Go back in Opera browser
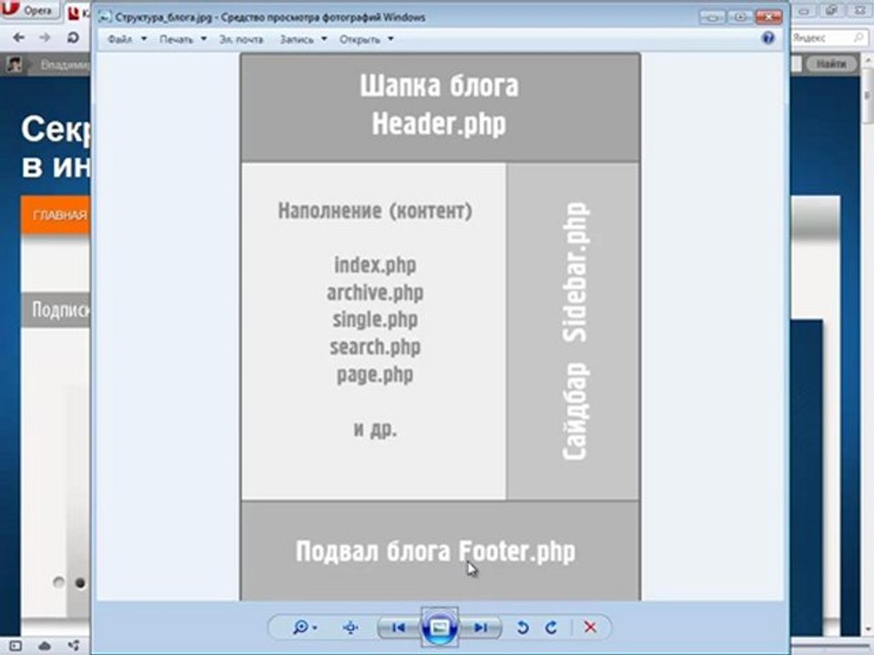This screenshot has width=874, height=655. pyautogui.click(x=18, y=37)
